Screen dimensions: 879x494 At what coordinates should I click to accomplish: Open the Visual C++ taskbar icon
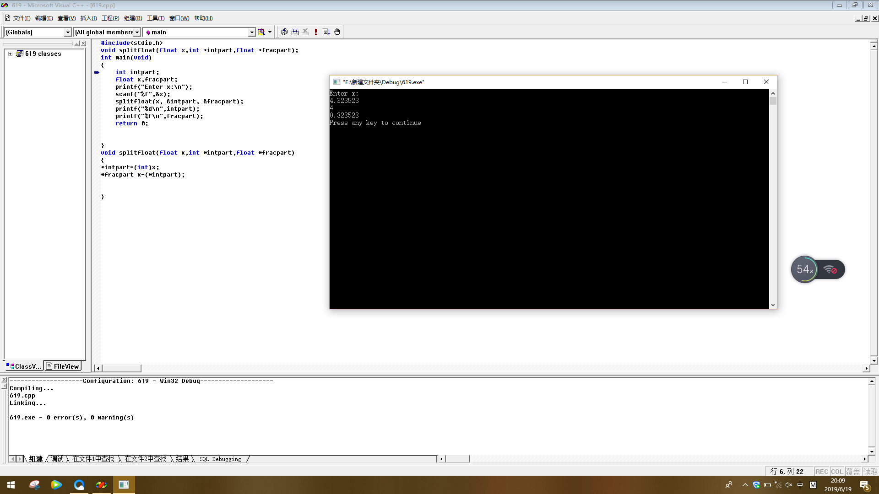(101, 485)
